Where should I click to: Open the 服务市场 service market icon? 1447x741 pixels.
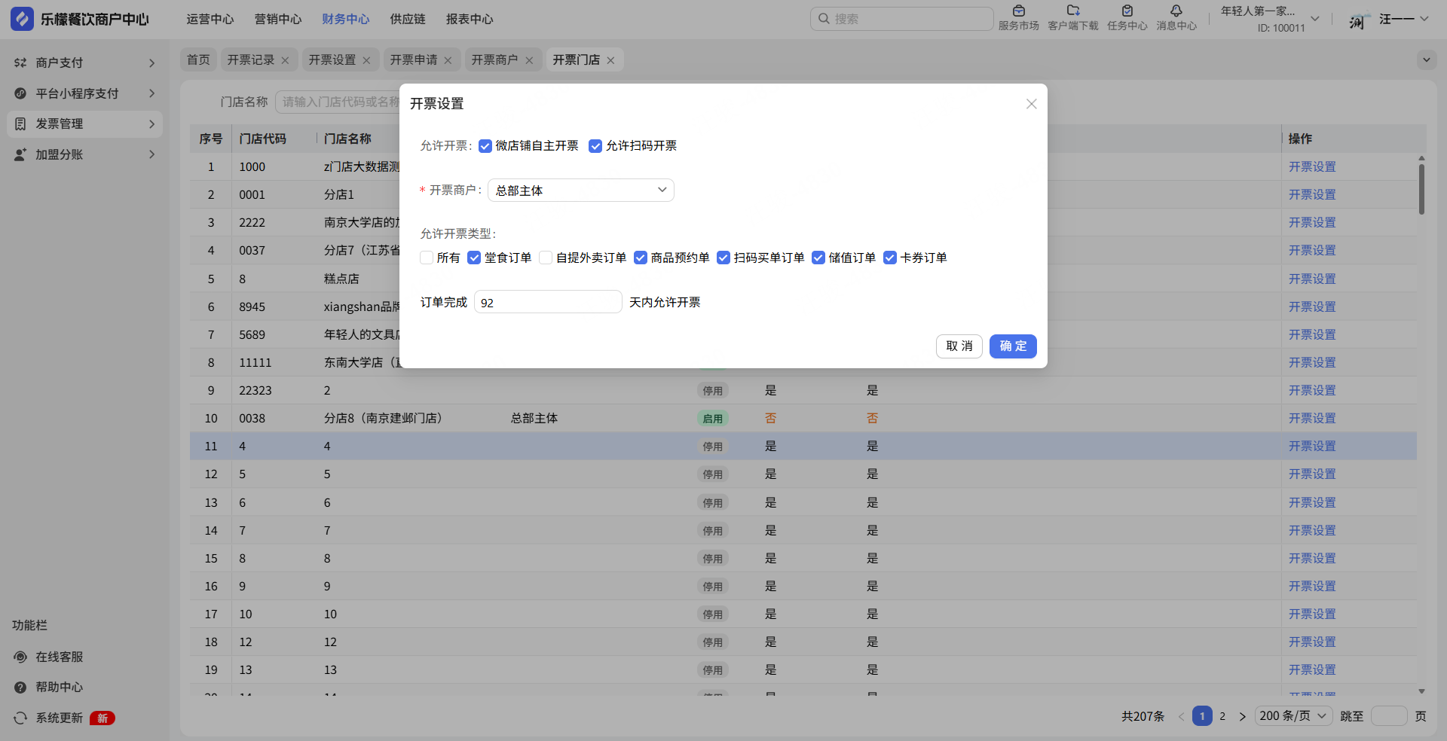coord(1018,11)
